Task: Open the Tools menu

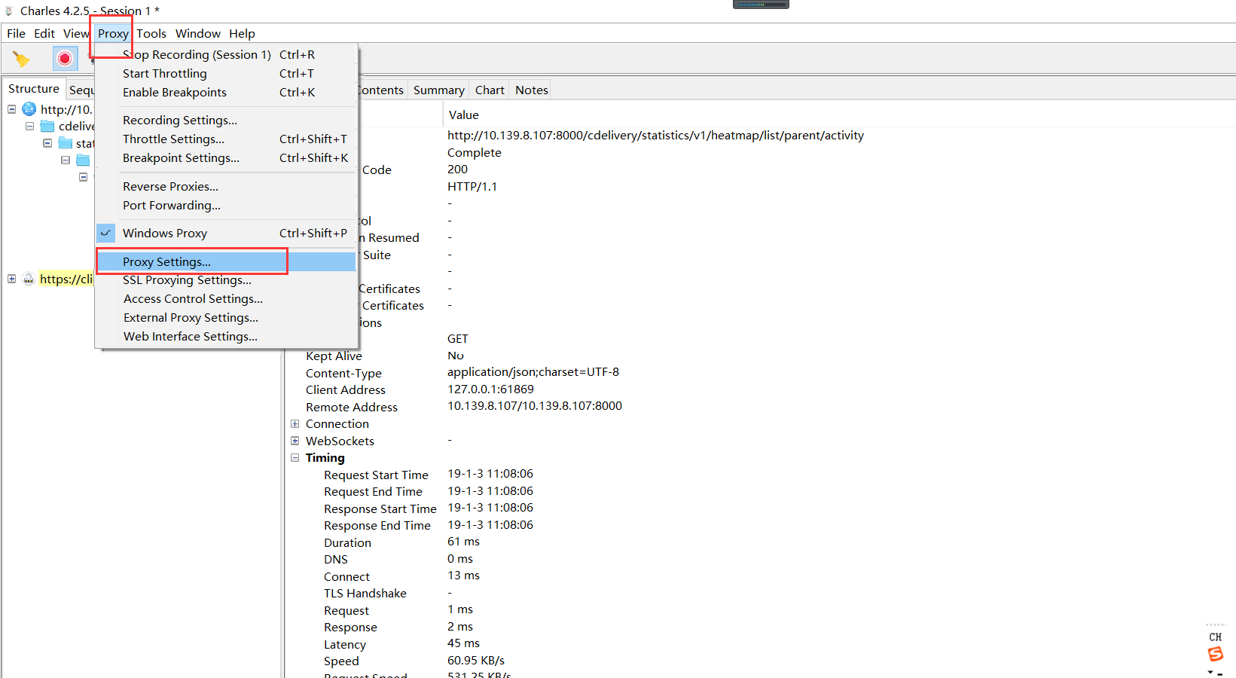Action: 151,33
